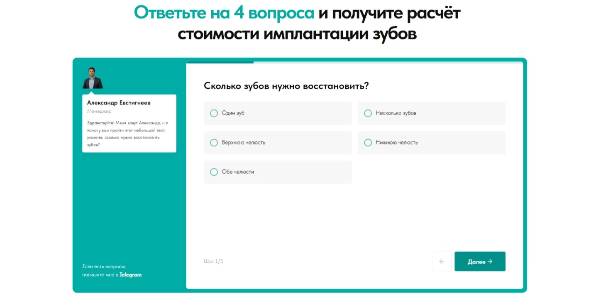Screen dimensions: 591x303
Task: Click the "Далее" next button
Action: 480,262
